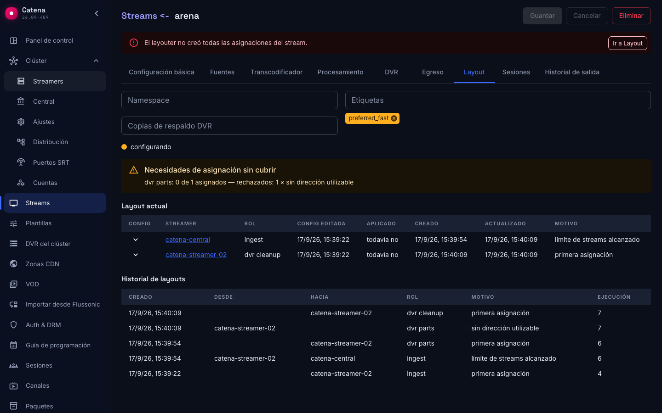Switch to the Fuentes tab
Viewport: 662px width, 413px height.
click(222, 72)
